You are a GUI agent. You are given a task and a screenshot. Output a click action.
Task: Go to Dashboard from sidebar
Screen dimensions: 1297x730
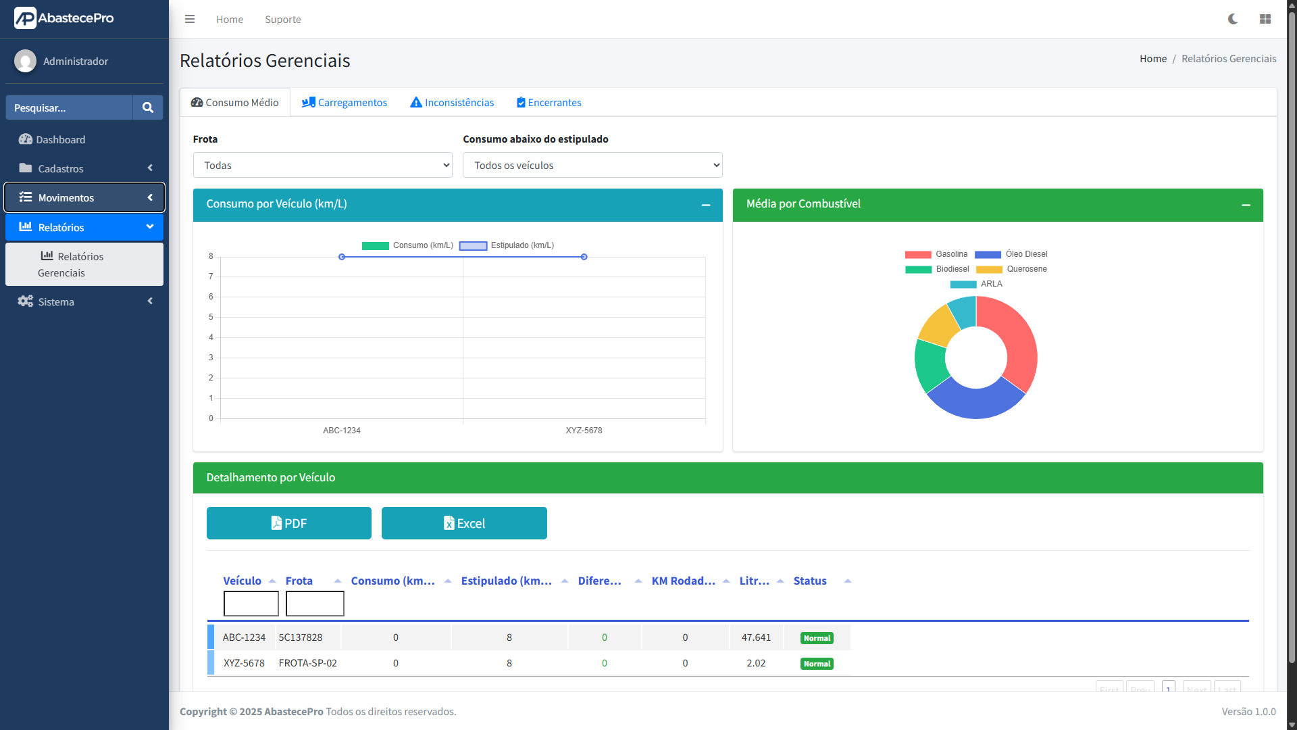tap(84, 139)
